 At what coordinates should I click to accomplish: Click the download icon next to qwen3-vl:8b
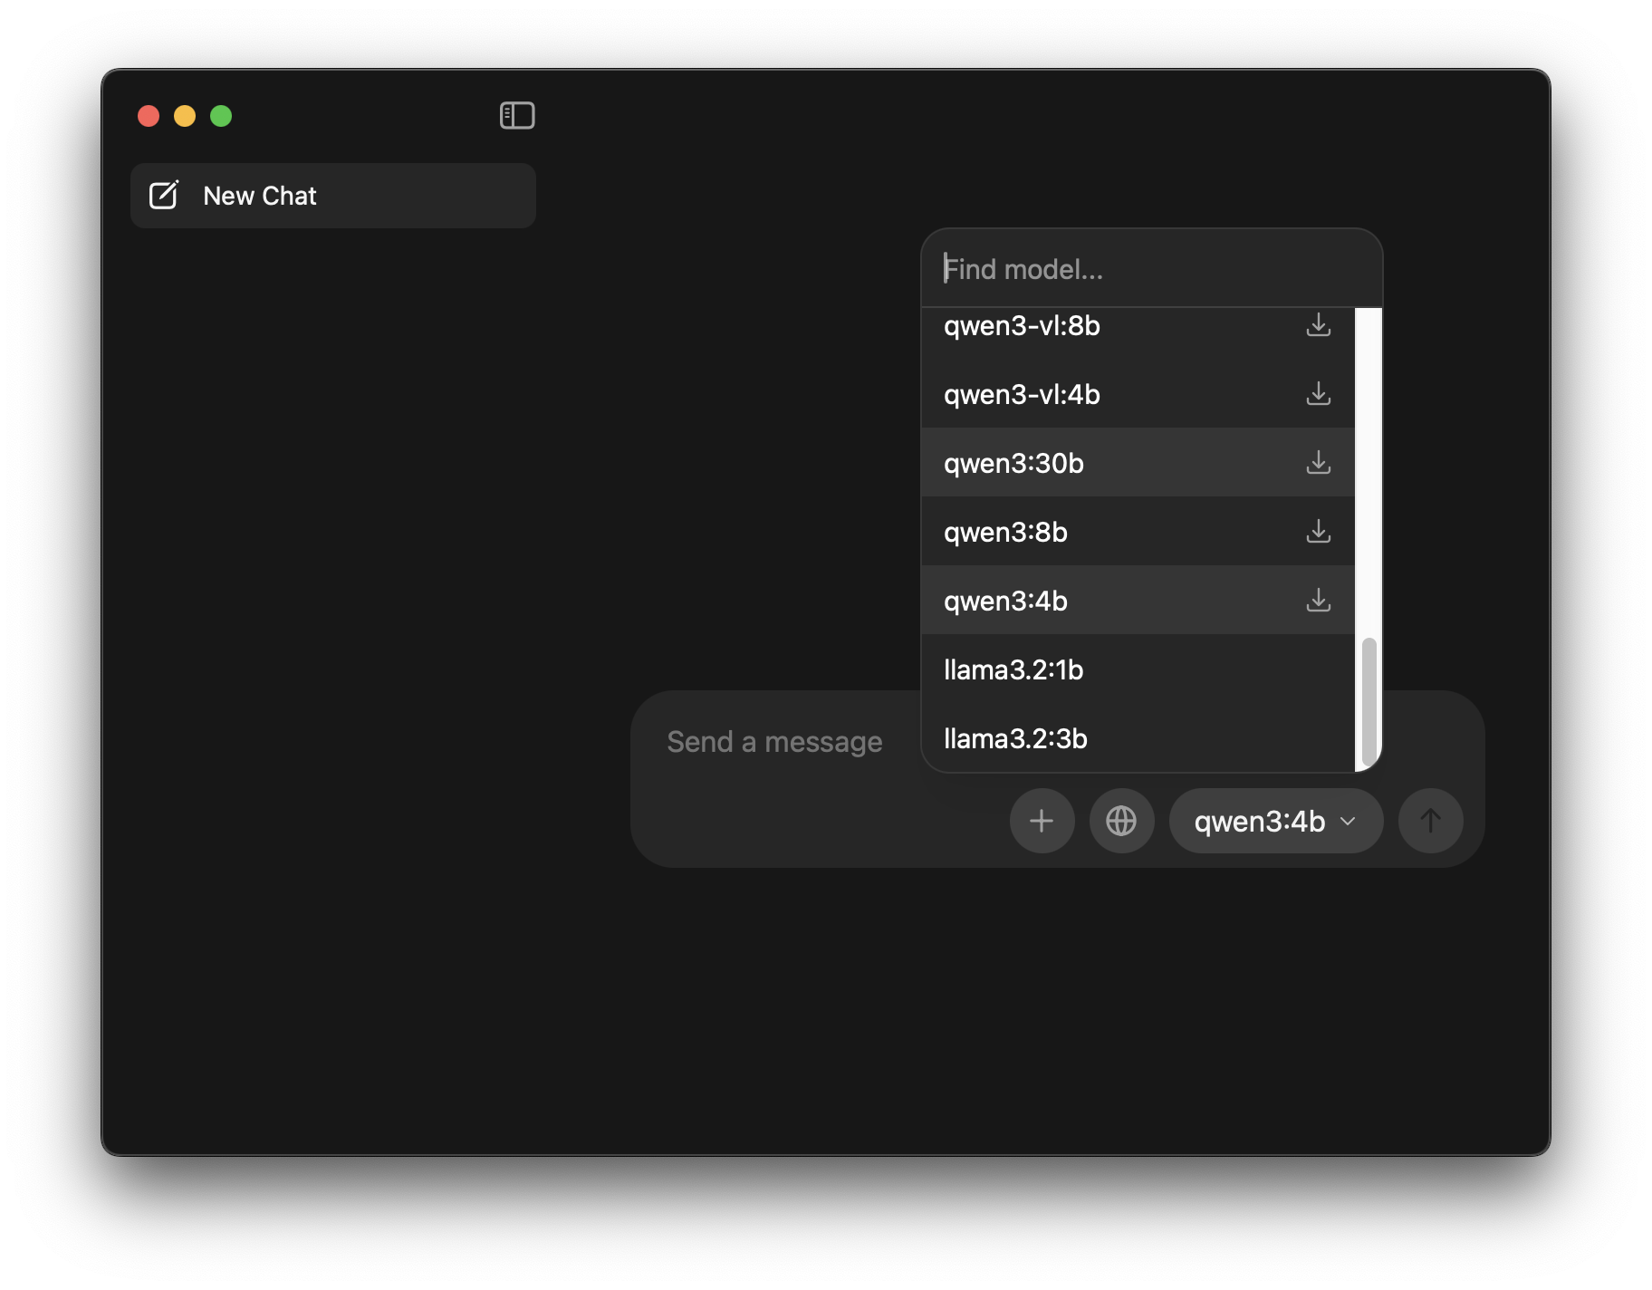(x=1319, y=326)
